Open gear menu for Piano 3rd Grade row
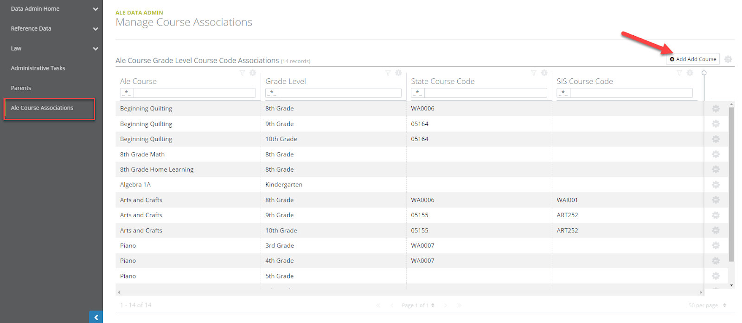 [716, 245]
